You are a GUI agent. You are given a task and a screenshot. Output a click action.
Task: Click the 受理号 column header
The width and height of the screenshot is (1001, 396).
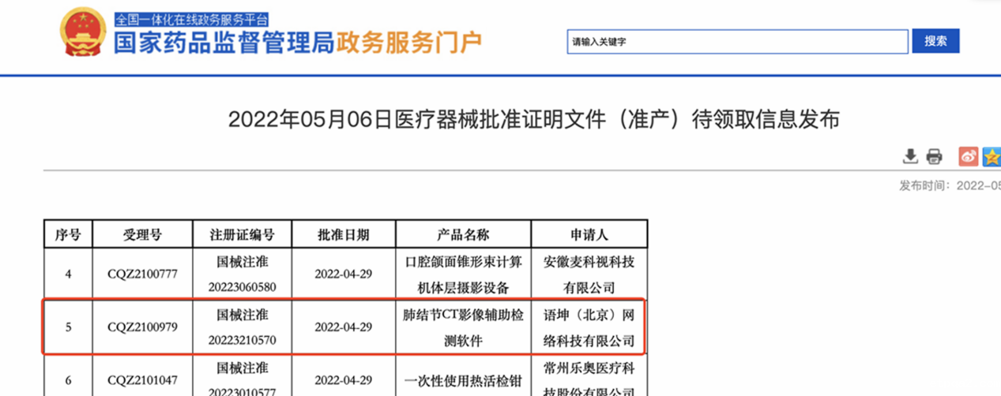pyautogui.click(x=142, y=234)
